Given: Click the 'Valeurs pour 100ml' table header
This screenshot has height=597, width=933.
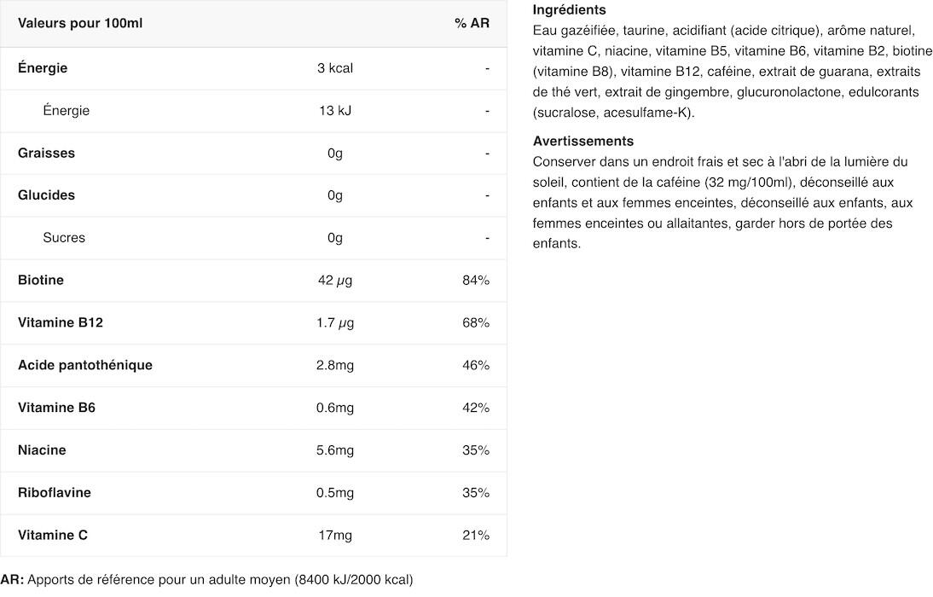Looking at the screenshot, I should (x=79, y=23).
